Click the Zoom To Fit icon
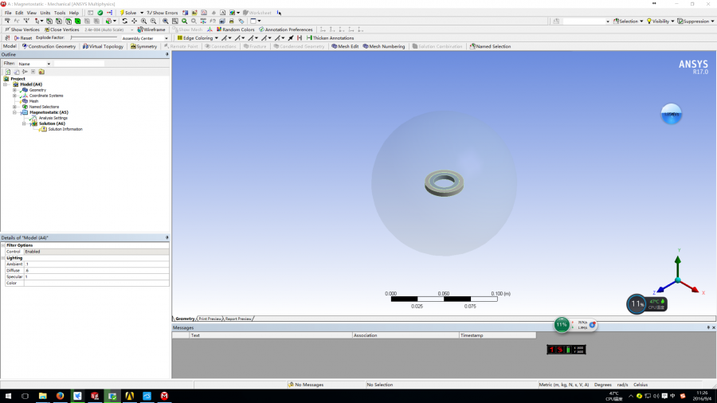The height and width of the screenshot is (403, 717). pos(166,21)
